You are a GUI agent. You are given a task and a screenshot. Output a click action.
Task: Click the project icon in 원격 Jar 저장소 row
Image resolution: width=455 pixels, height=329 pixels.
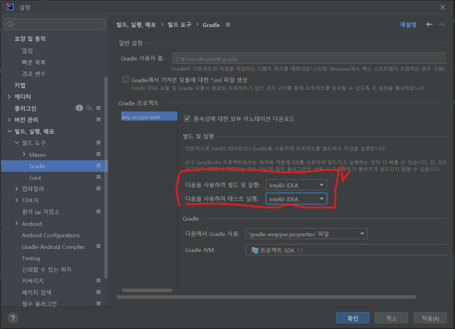coord(99,211)
